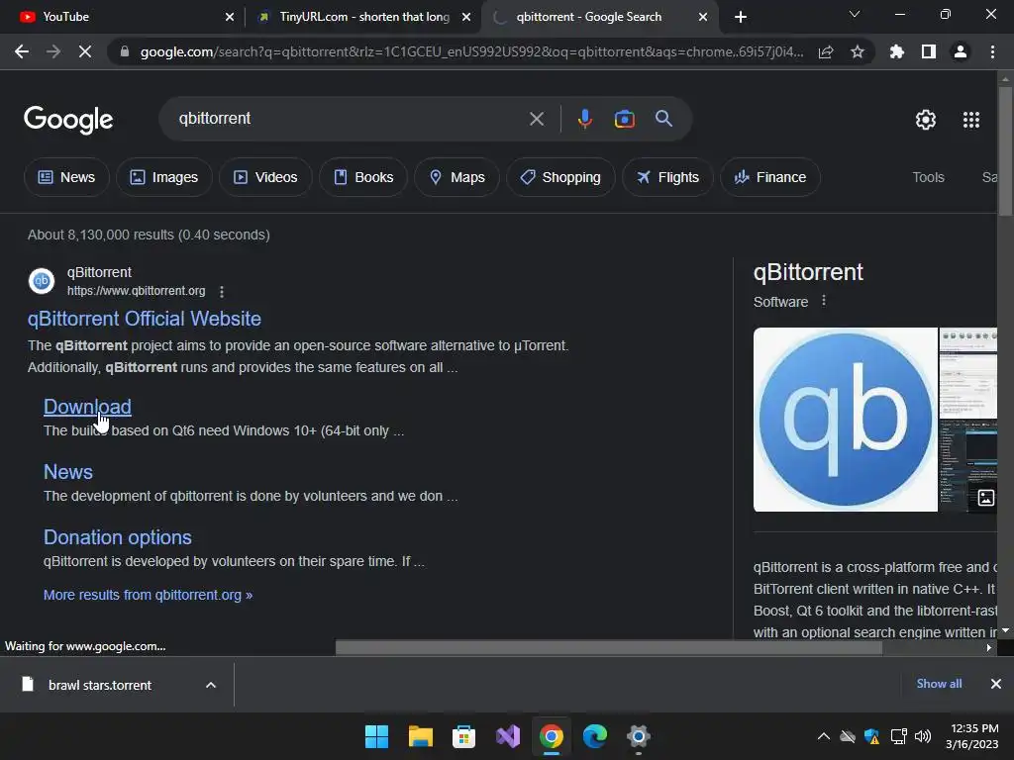Open Google quick settings gear
This screenshot has height=760, width=1014.
point(926,120)
